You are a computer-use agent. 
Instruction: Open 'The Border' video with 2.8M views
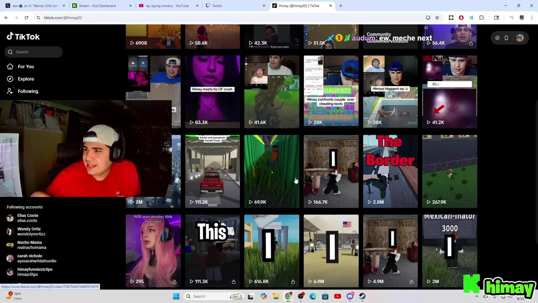point(390,171)
